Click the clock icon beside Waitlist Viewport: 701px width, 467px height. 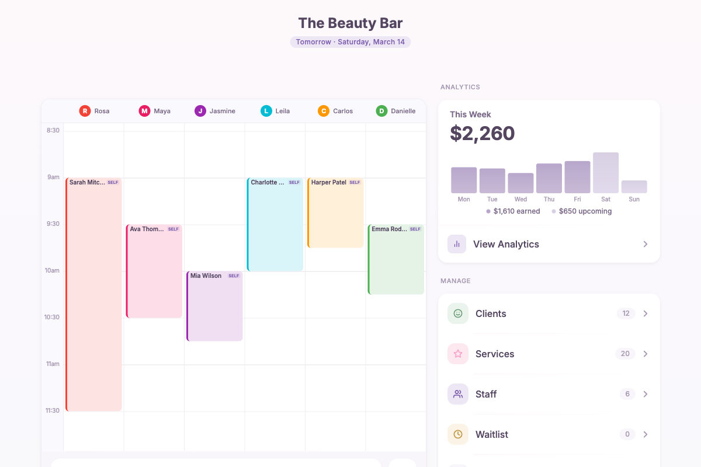point(457,434)
